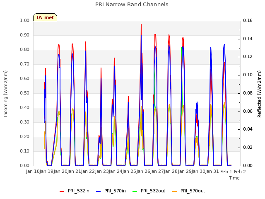Select the PRI_532in legend label
This screenshot has height=199, width=265.
[x=79, y=191]
